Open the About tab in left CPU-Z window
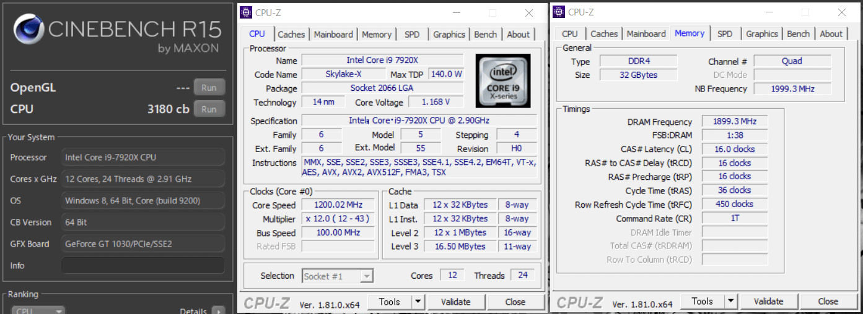 519,35
